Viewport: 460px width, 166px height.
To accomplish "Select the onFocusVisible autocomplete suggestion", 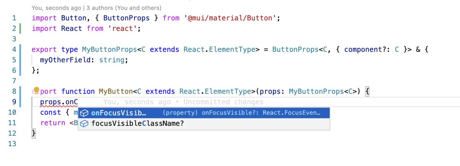I will tap(204, 113).
